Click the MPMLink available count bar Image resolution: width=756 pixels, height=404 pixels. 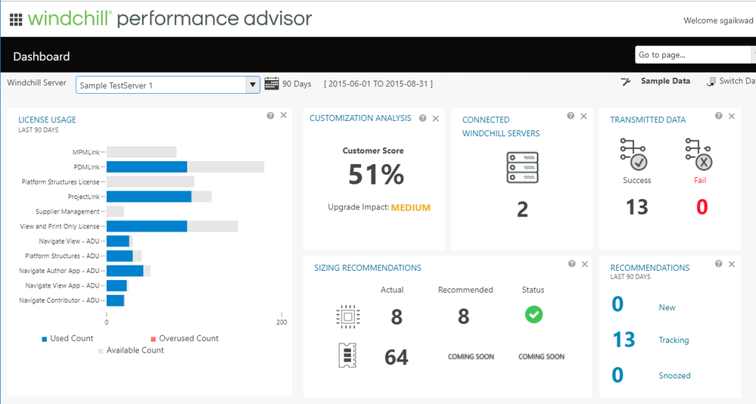tap(142, 152)
